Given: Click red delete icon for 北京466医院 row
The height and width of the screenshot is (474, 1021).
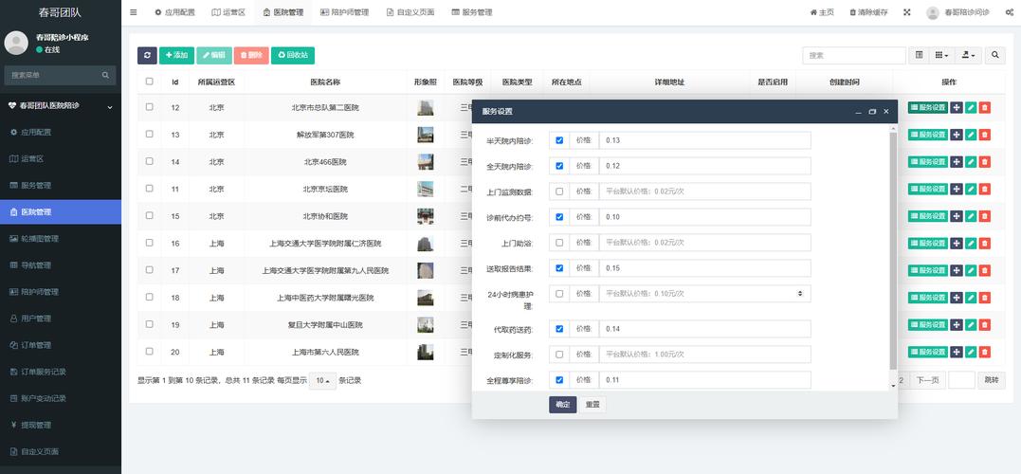Looking at the screenshot, I should coord(985,161).
